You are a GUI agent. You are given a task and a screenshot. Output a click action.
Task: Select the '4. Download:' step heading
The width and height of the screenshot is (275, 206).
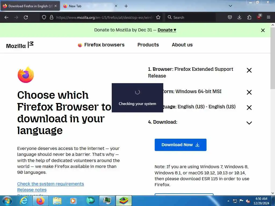pyautogui.click(x=162, y=122)
